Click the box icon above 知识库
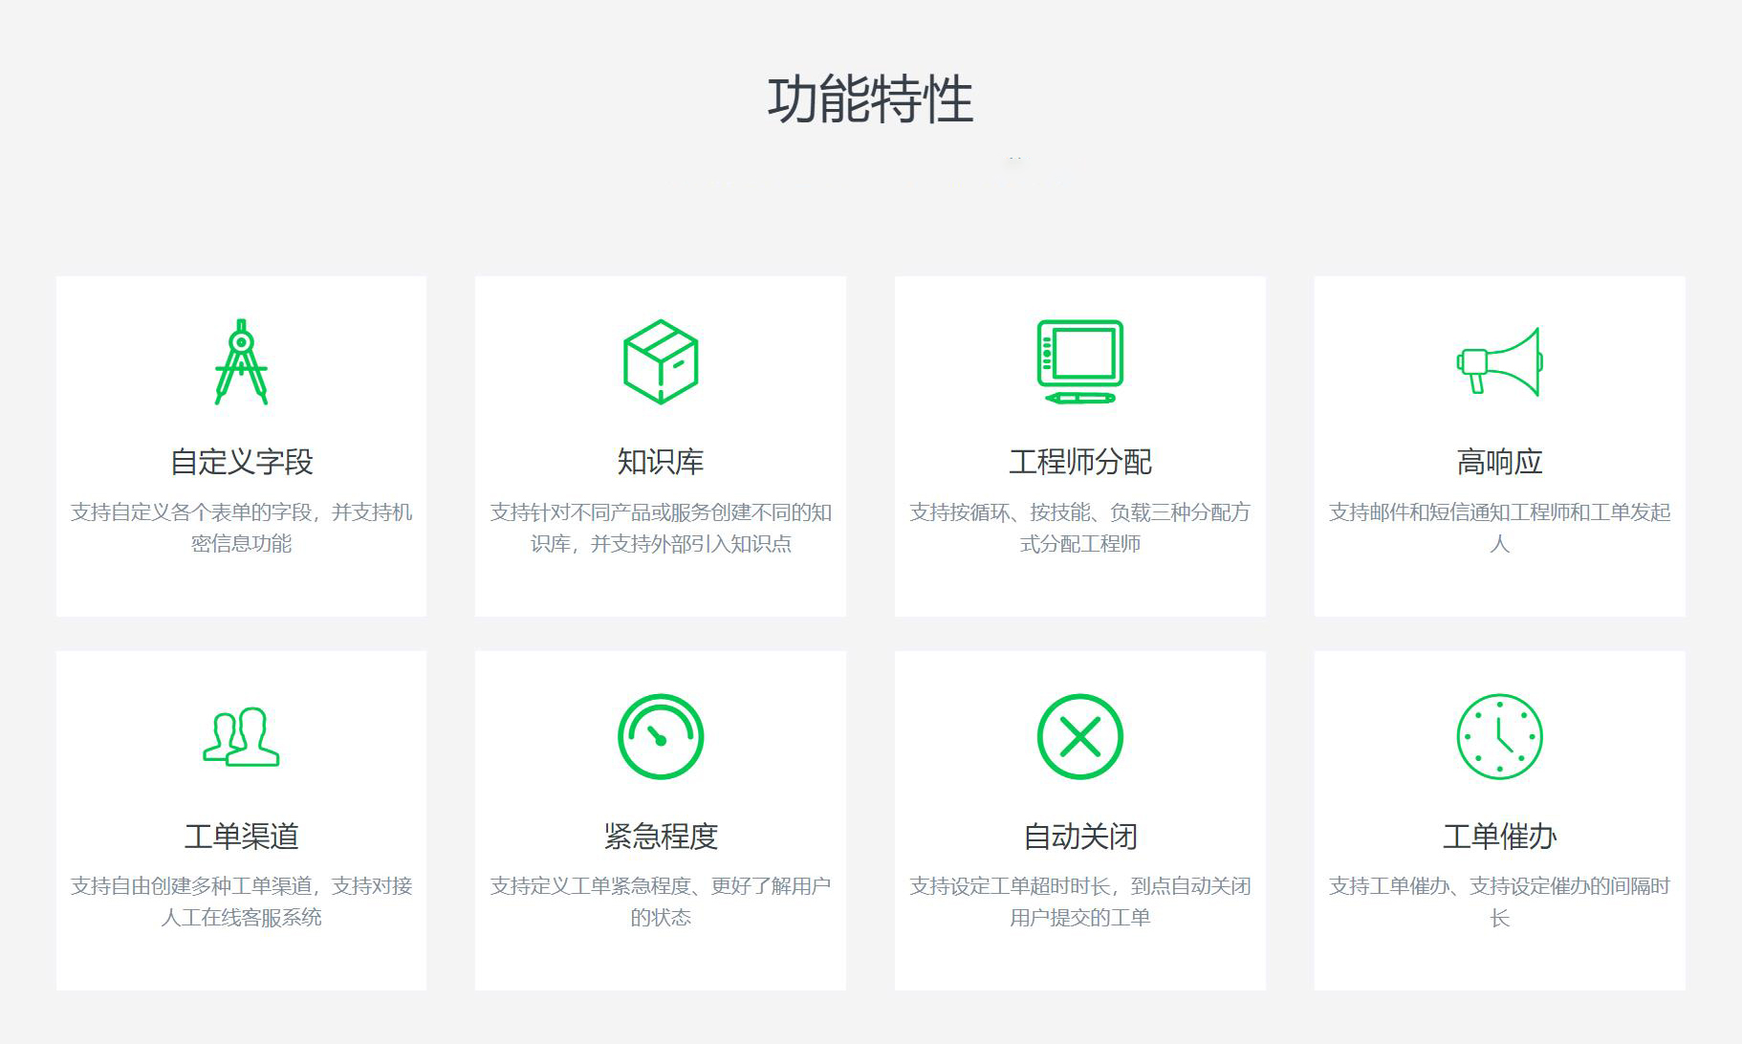 click(x=661, y=362)
